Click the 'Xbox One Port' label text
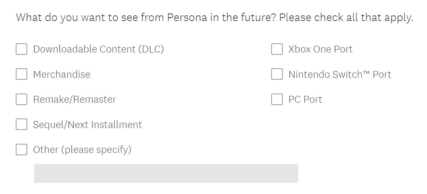The width and height of the screenshot is (427, 194). (x=320, y=49)
